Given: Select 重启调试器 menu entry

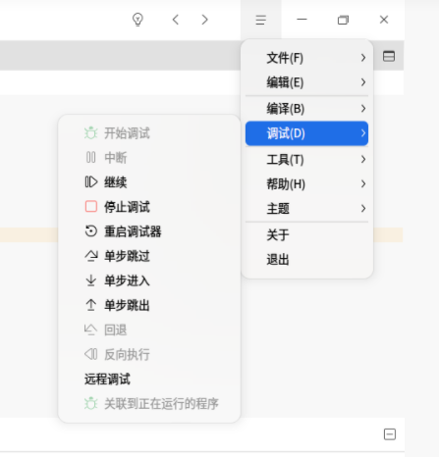Looking at the screenshot, I should pyautogui.click(x=149, y=231).
